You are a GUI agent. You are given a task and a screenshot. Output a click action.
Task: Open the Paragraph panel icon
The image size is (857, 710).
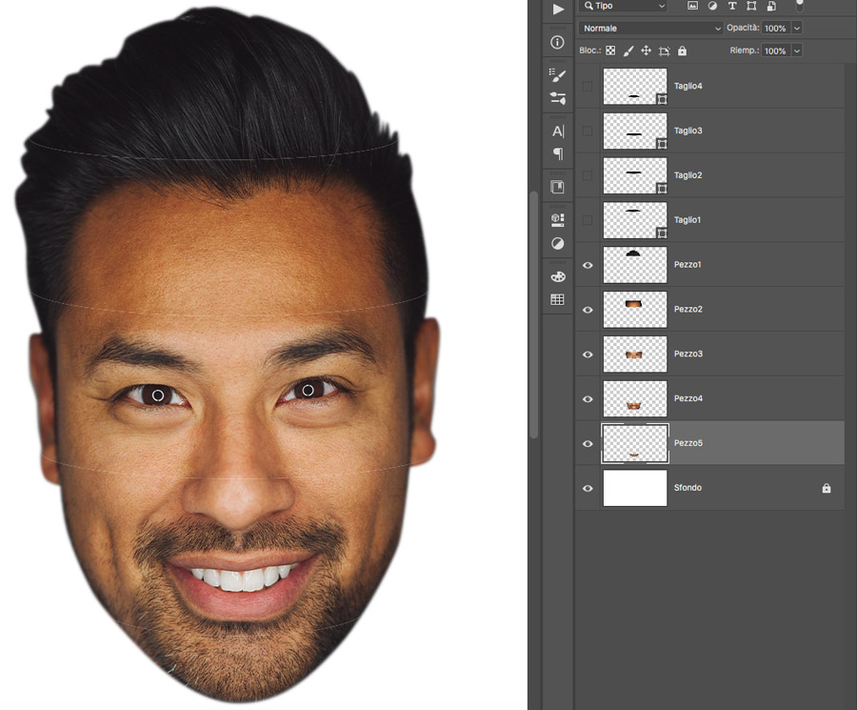tap(557, 153)
